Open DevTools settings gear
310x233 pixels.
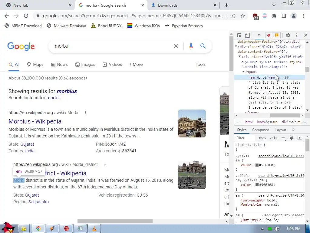(288, 35)
